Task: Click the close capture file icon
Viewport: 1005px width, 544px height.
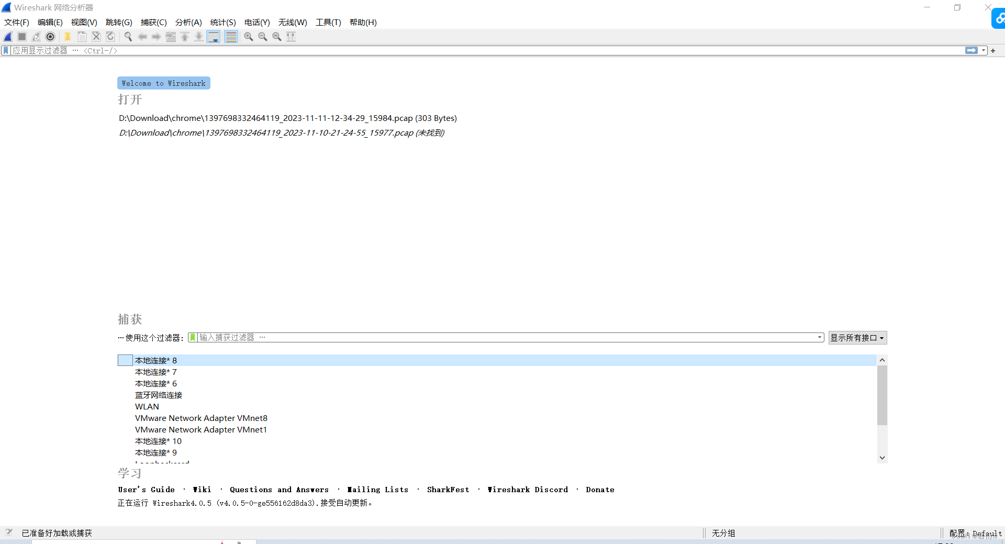Action: 96,37
